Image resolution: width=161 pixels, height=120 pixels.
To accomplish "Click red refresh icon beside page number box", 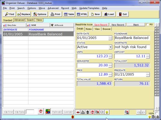I will 41,111.
